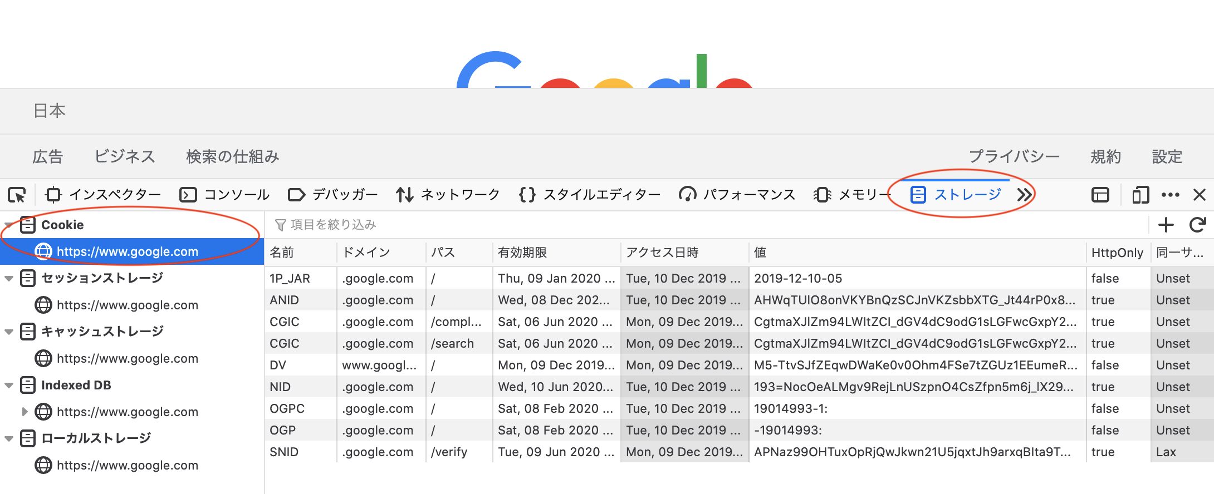Viewport: 1214px width, 494px height.
Task: Select the NID cookie row
Action: [739, 387]
